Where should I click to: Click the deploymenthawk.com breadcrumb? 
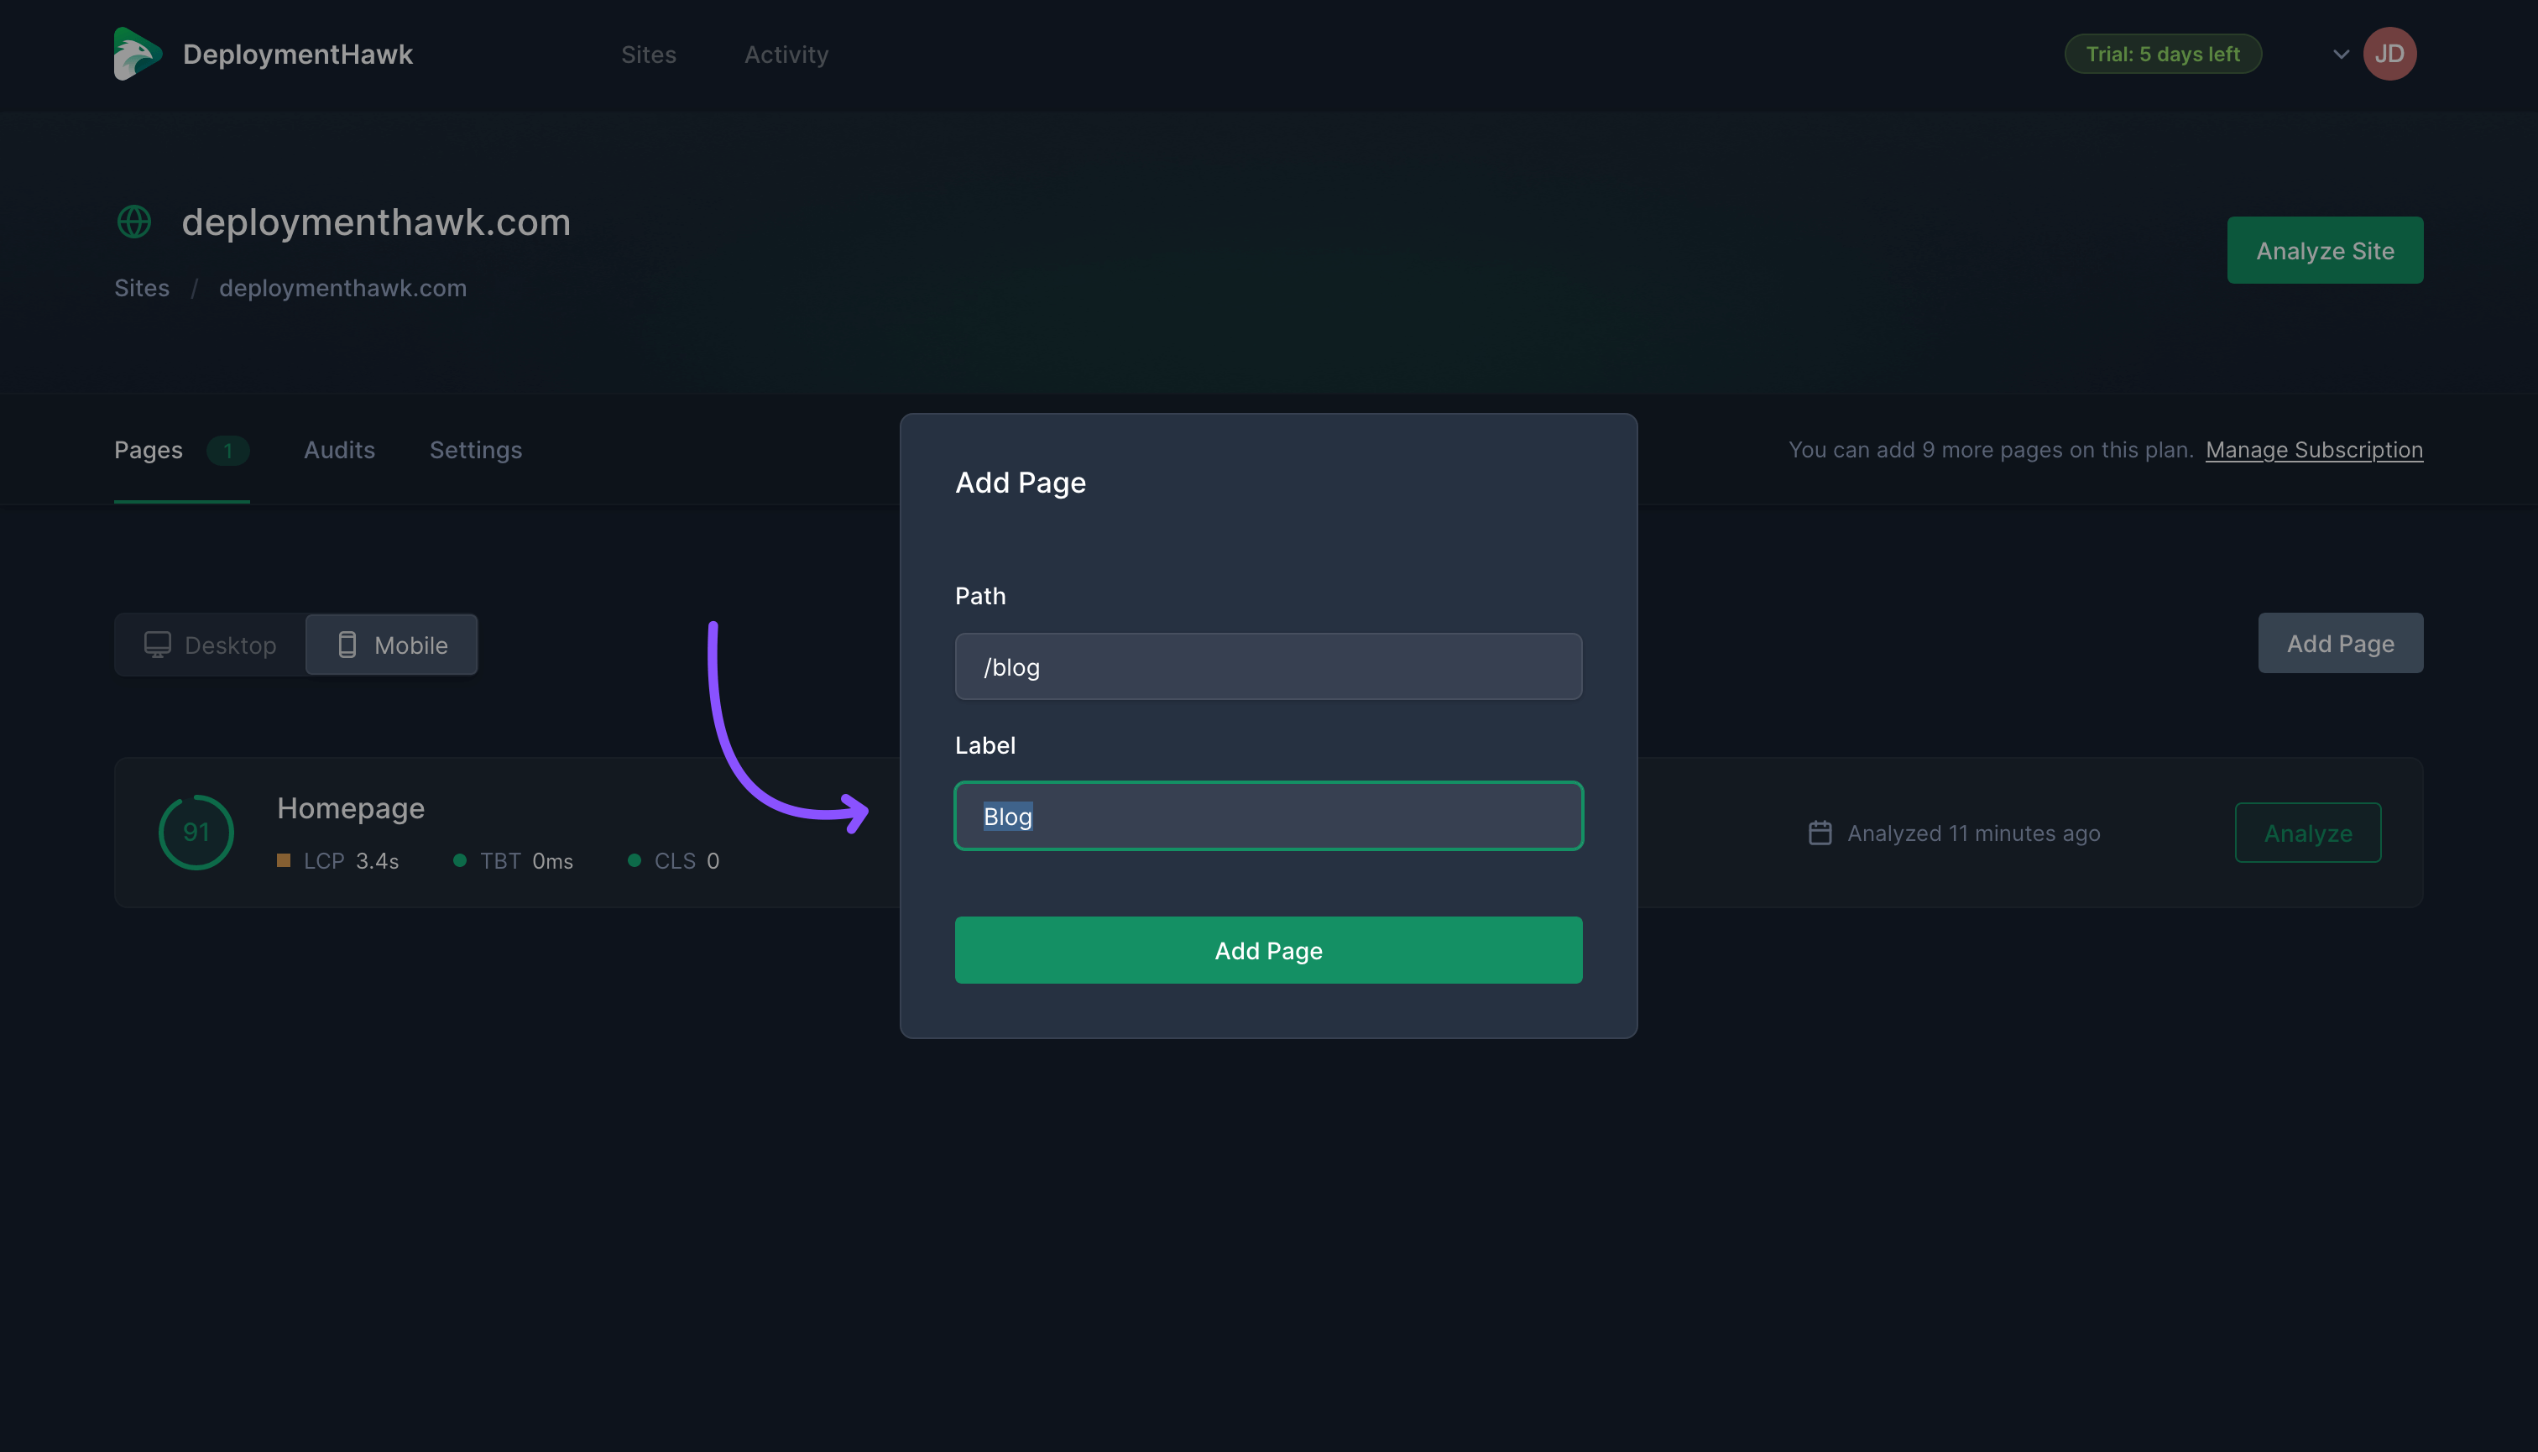tap(343, 288)
